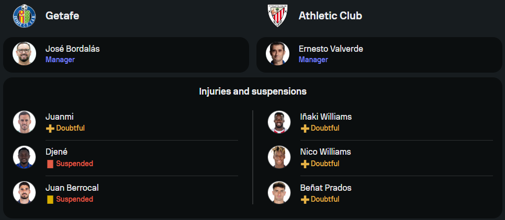Viewport: 505px width, 220px height.
Task: Click the yellow card icon beside Juan Berrocal
Action: 50,199
